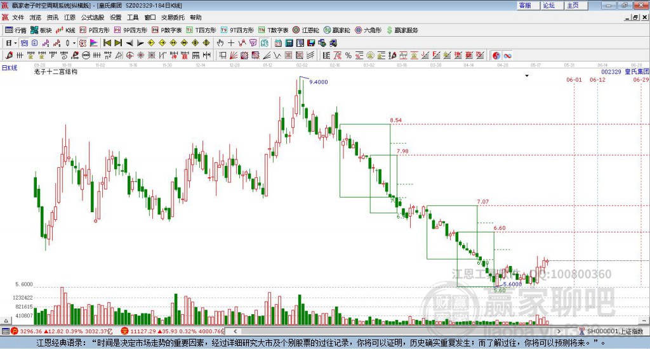Jump to the first bar icon
The height and width of the screenshot is (349, 650).
tap(107, 43)
